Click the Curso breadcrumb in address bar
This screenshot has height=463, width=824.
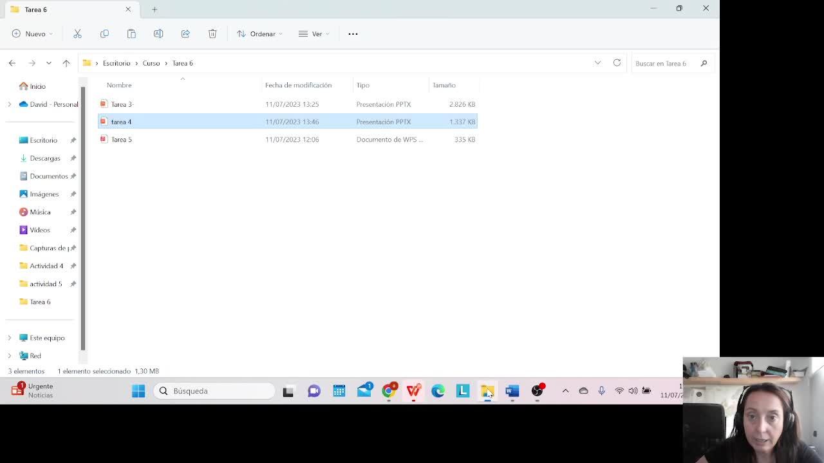(151, 63)
